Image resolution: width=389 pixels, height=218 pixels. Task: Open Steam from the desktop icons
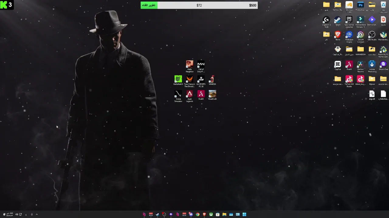pos(338,21)
